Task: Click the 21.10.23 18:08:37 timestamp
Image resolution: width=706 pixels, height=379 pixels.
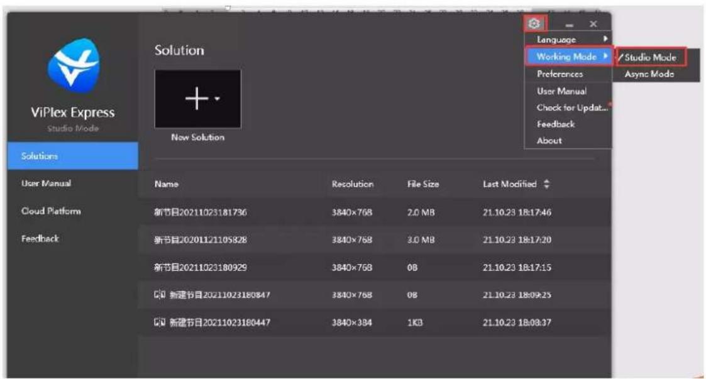Action: 517,322
